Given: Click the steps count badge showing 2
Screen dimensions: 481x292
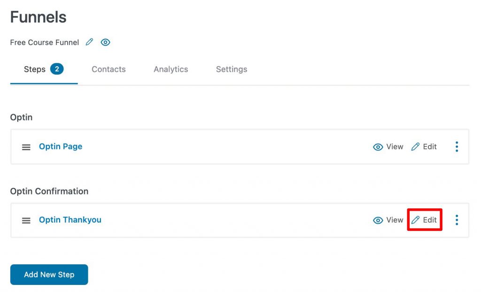Looking at the screenshot, I should point(57,69).
